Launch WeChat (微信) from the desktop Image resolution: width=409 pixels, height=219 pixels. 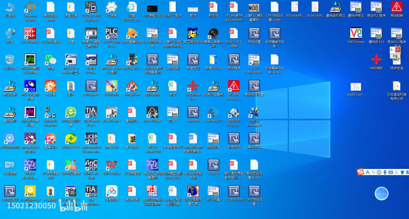(x=50, y=60)
